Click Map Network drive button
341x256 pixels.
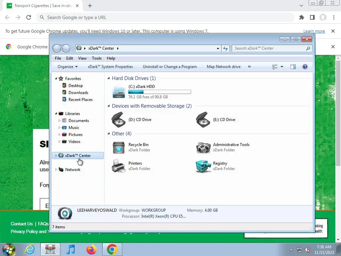click(223, 67)
